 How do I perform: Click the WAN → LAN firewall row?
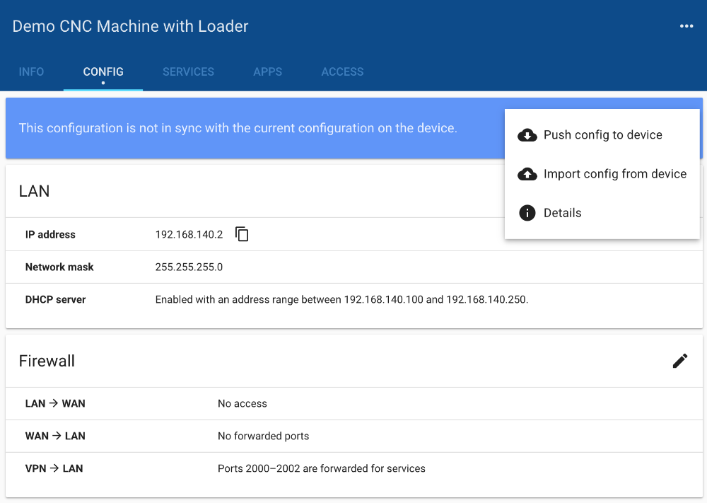(353, 436)
